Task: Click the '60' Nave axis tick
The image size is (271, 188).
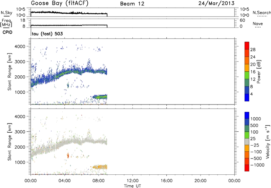Action: 242,20
